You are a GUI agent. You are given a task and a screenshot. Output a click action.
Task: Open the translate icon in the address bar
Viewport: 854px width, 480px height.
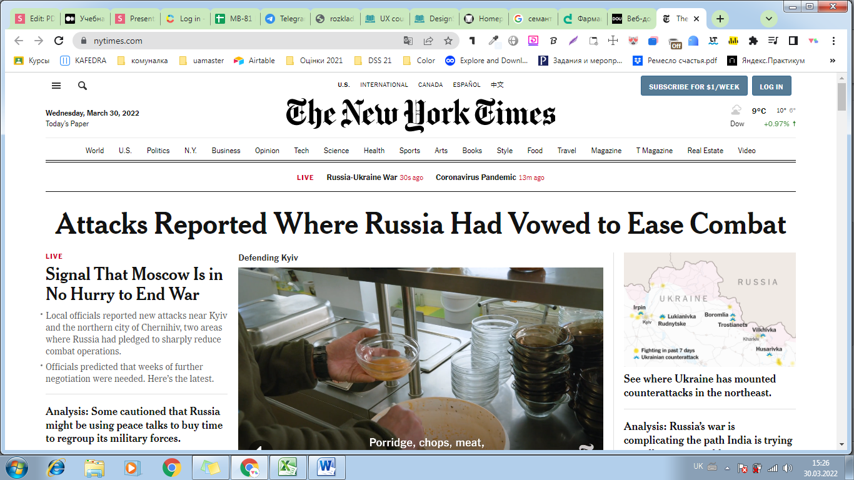(x=408, y=41)
